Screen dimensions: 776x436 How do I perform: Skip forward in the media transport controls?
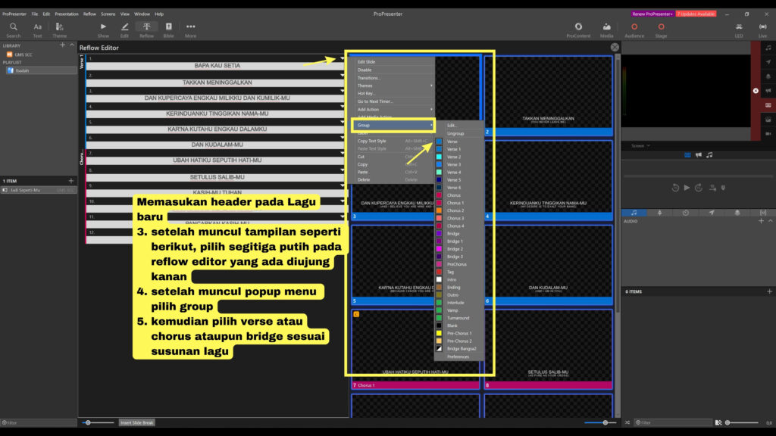698,188
